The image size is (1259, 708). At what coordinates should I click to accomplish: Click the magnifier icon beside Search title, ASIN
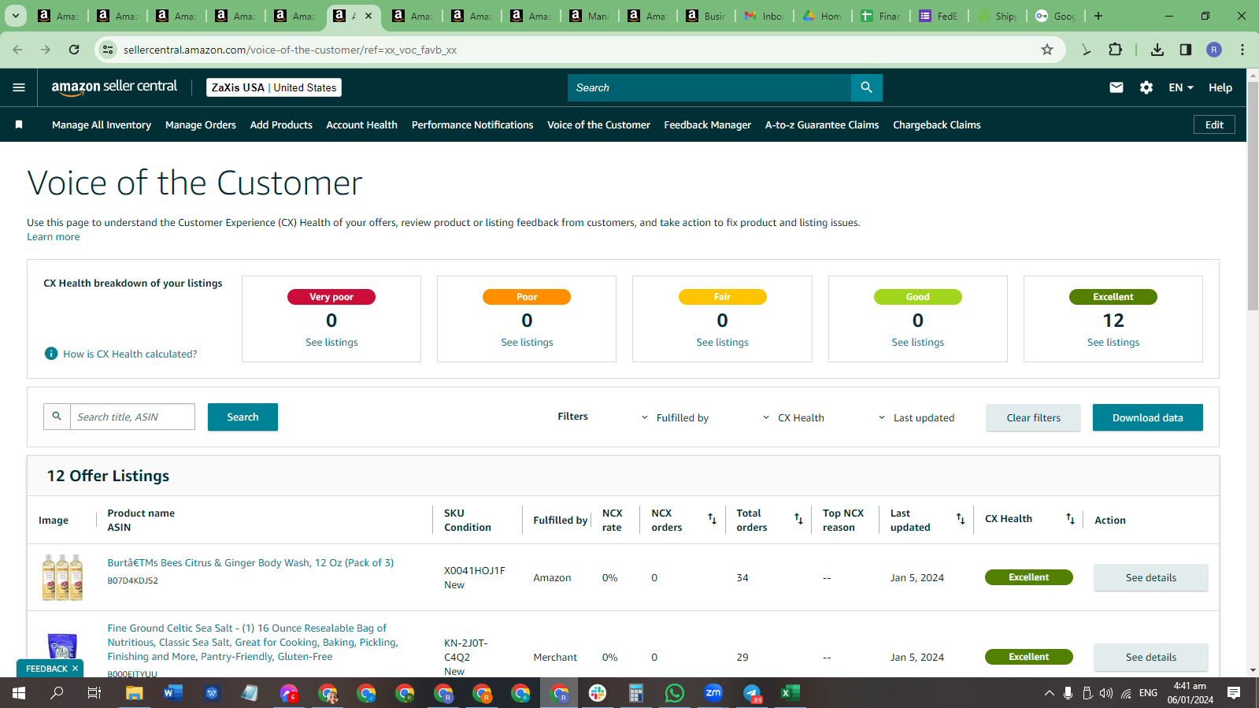(57, 417)
